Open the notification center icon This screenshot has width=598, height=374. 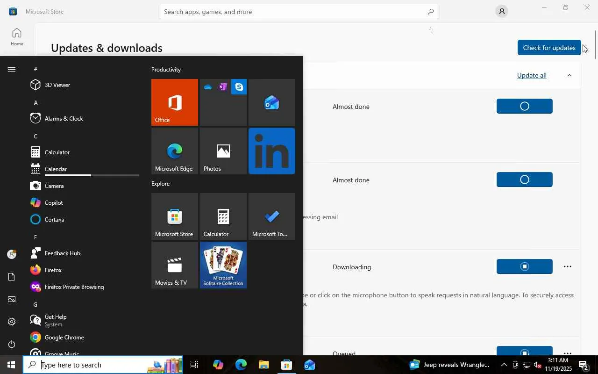(584, 365)
